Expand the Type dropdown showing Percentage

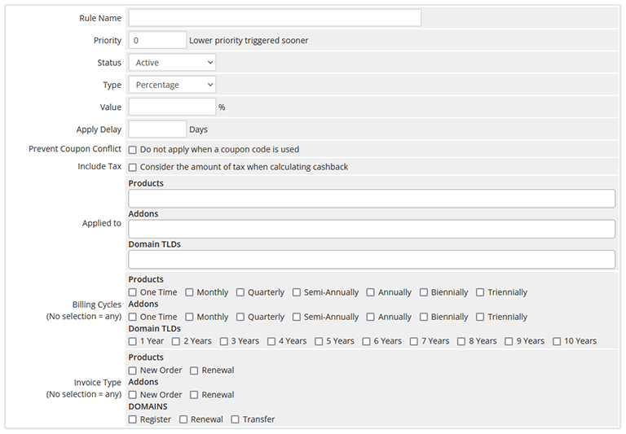172,85
